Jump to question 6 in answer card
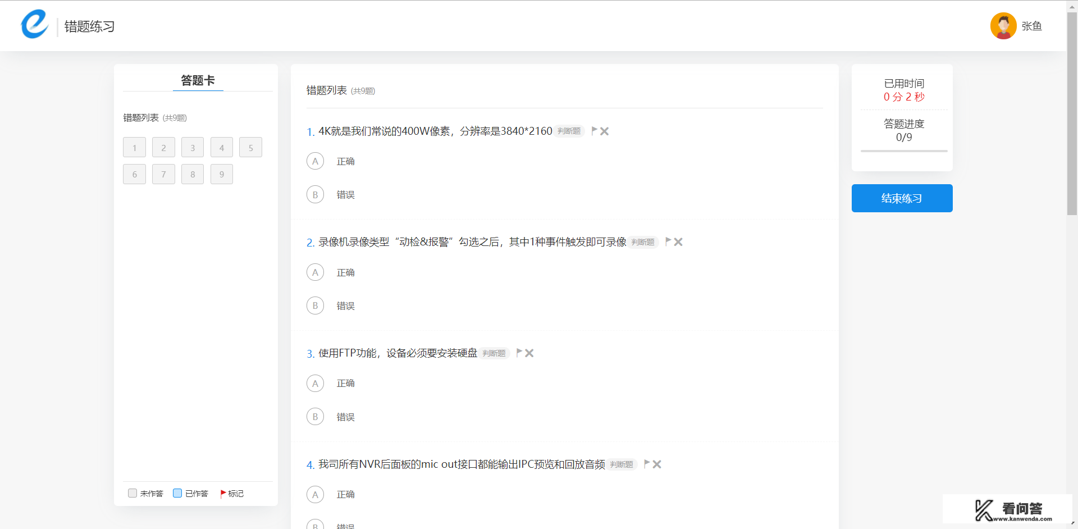1078x529 pixels. [134, 174]
